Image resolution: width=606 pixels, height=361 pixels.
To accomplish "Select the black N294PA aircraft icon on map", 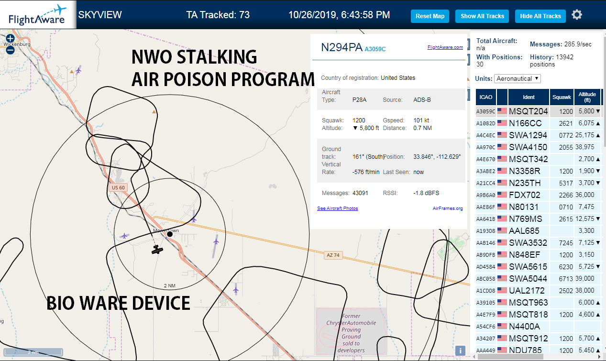I will pos(157,249).
